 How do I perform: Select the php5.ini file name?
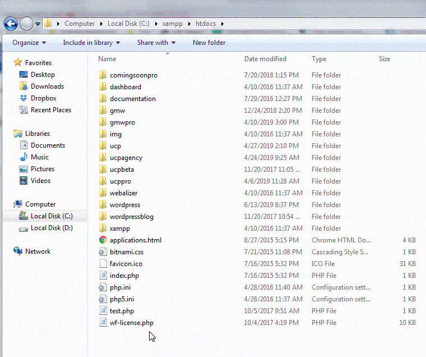[122, 299]
